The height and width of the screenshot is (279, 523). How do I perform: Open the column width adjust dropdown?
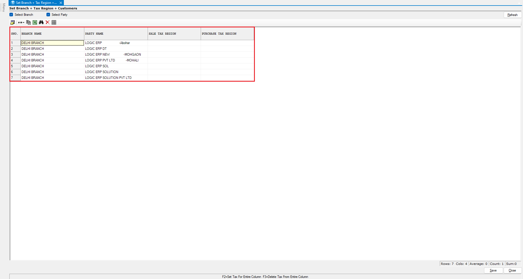point(21,22)
